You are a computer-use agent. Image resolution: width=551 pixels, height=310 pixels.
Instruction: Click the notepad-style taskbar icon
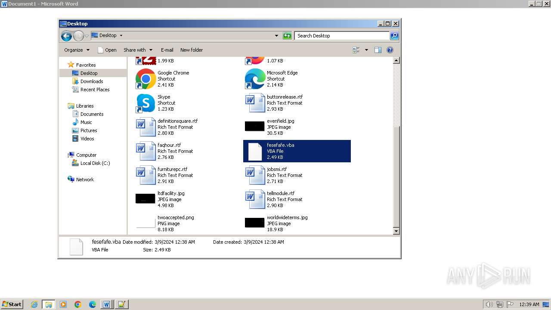(x=121, y=304)
